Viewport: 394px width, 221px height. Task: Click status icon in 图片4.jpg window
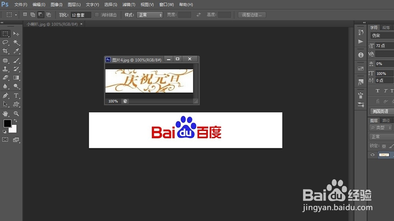pos(125,101)
